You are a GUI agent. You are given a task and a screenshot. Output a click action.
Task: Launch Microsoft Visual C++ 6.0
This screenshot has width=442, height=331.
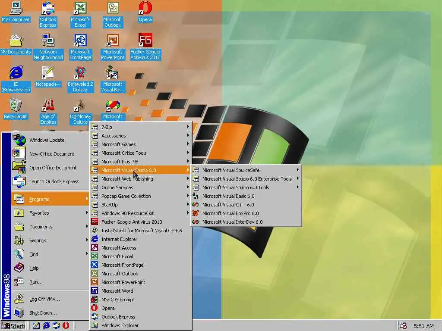pos(246,205)
